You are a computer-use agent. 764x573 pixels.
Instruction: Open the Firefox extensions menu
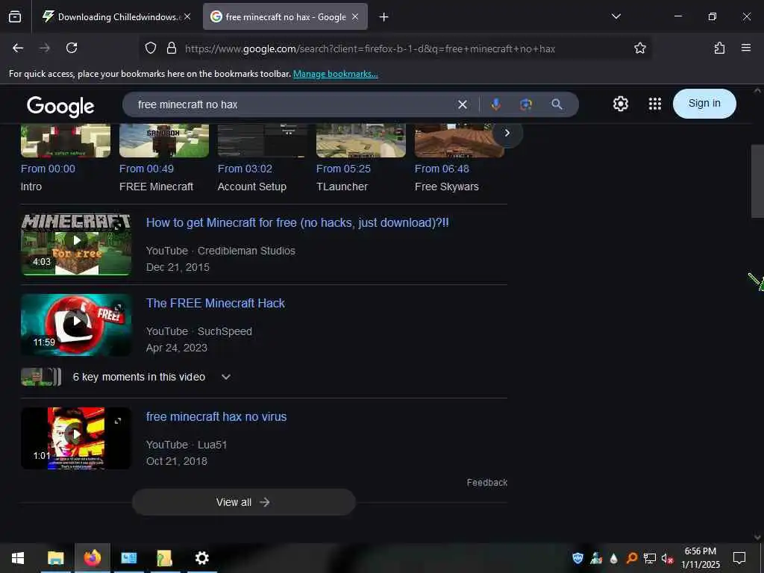pos(719,48)
